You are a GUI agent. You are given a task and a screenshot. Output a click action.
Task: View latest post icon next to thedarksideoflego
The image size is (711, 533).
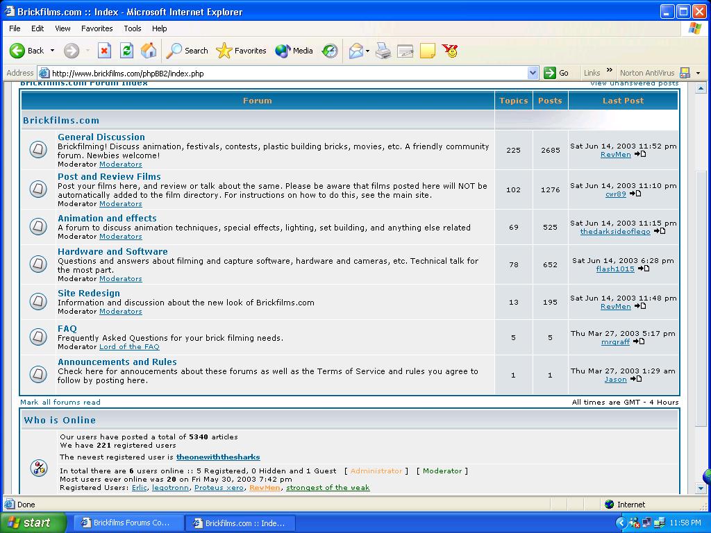[x=660, y=231]
